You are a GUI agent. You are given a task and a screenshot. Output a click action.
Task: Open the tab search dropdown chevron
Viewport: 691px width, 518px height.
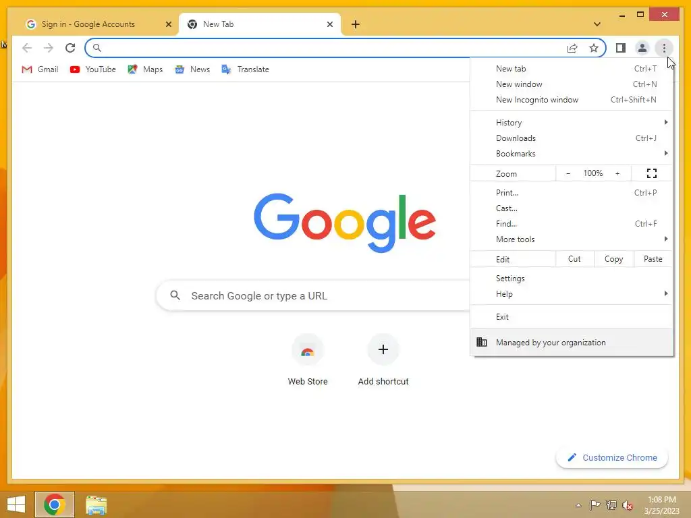point(597,24)
